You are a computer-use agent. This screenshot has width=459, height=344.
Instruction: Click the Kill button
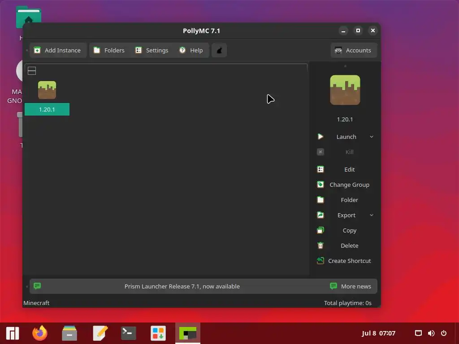click(345, 152)
